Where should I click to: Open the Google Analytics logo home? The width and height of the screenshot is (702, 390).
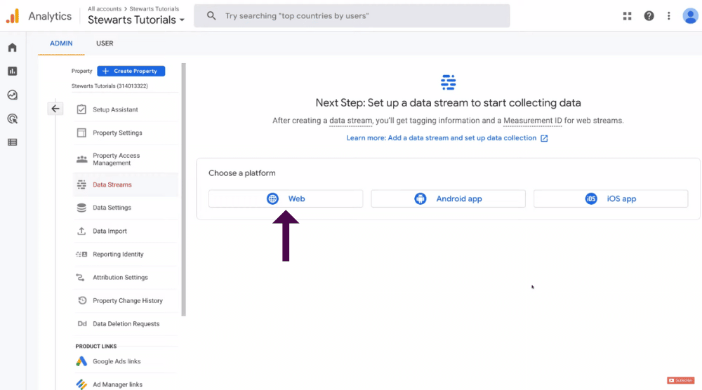coord(13,16)
